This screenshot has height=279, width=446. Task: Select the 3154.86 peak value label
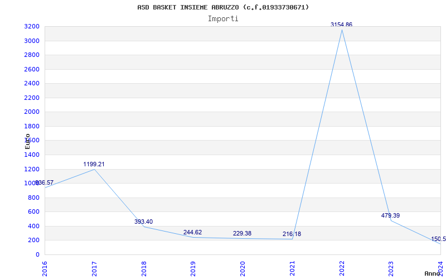341,25
